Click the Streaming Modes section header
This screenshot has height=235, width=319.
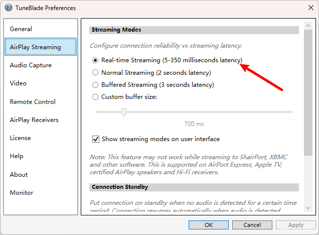coord(194,30)
